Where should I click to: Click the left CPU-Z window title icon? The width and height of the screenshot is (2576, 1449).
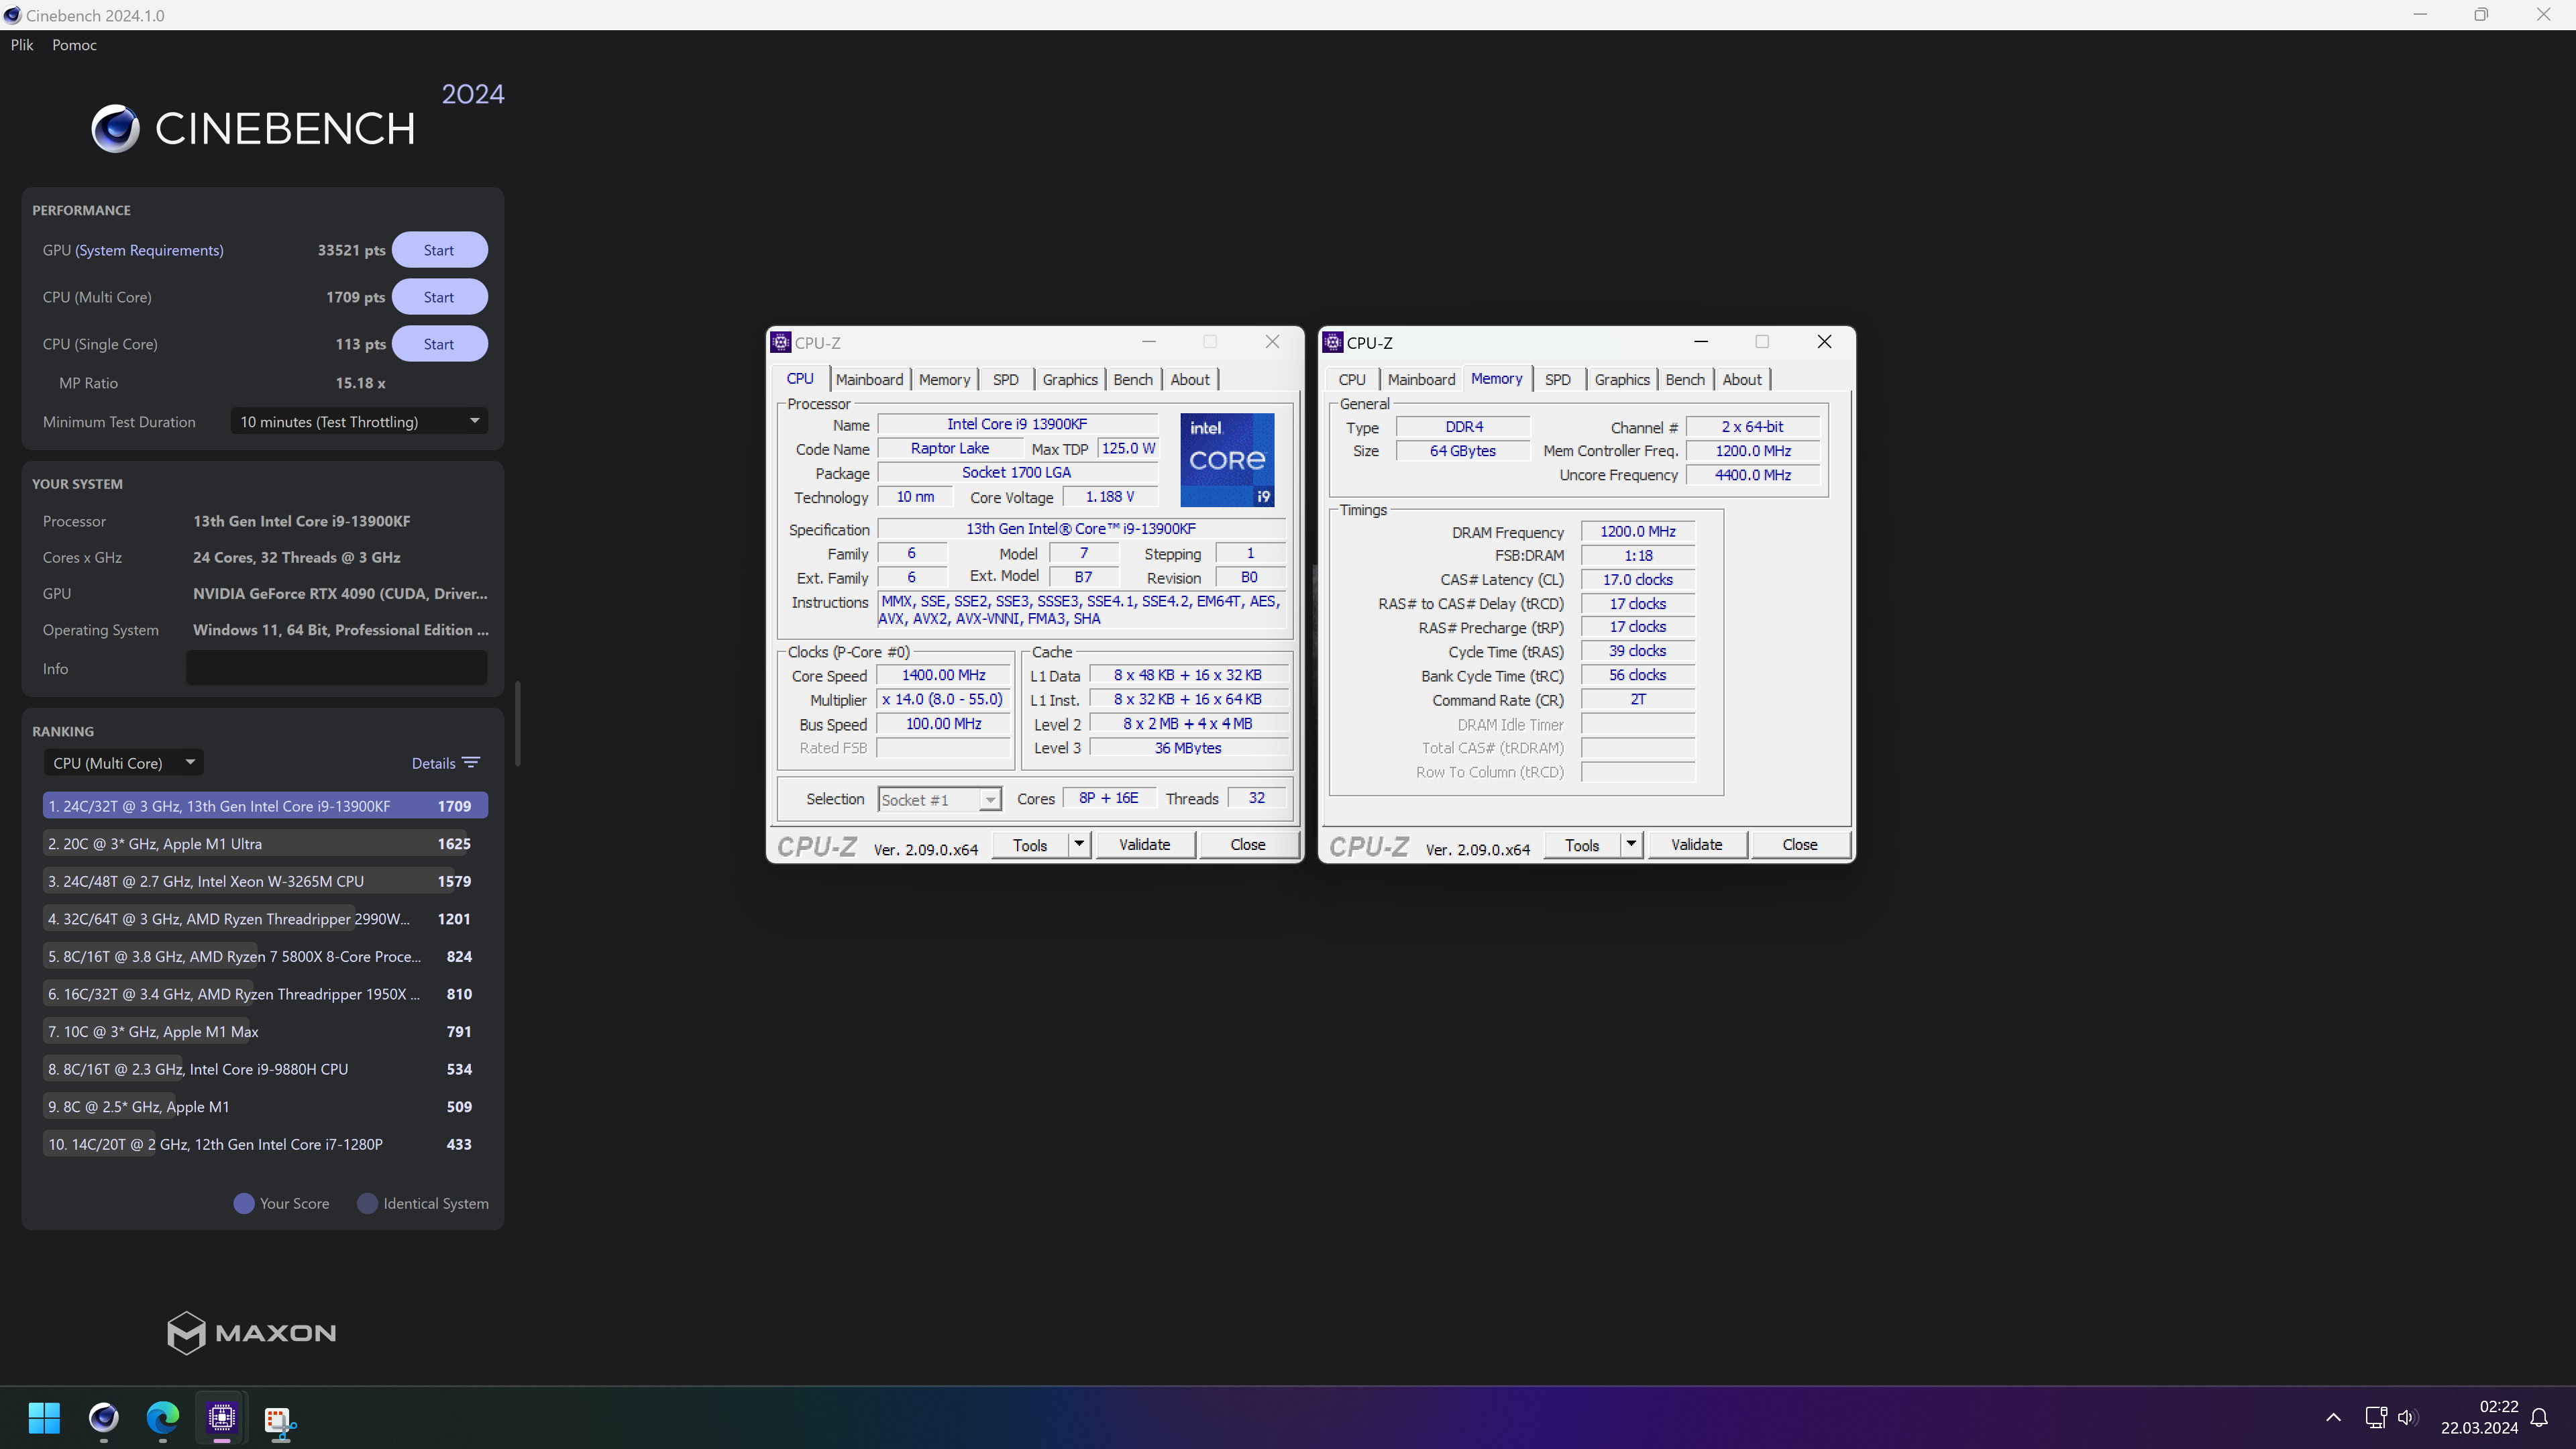click(x=781, y=342)
